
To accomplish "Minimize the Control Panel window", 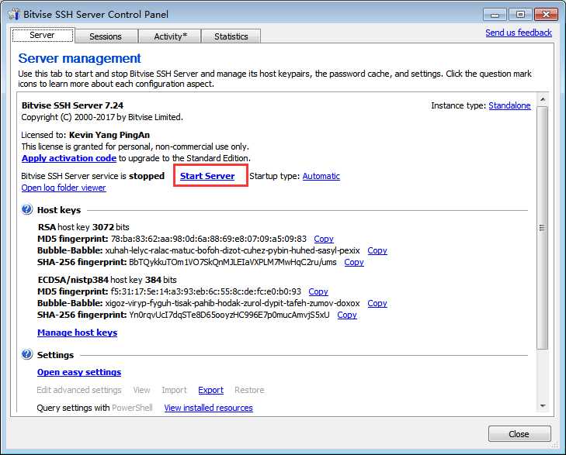I will [495, 15].
